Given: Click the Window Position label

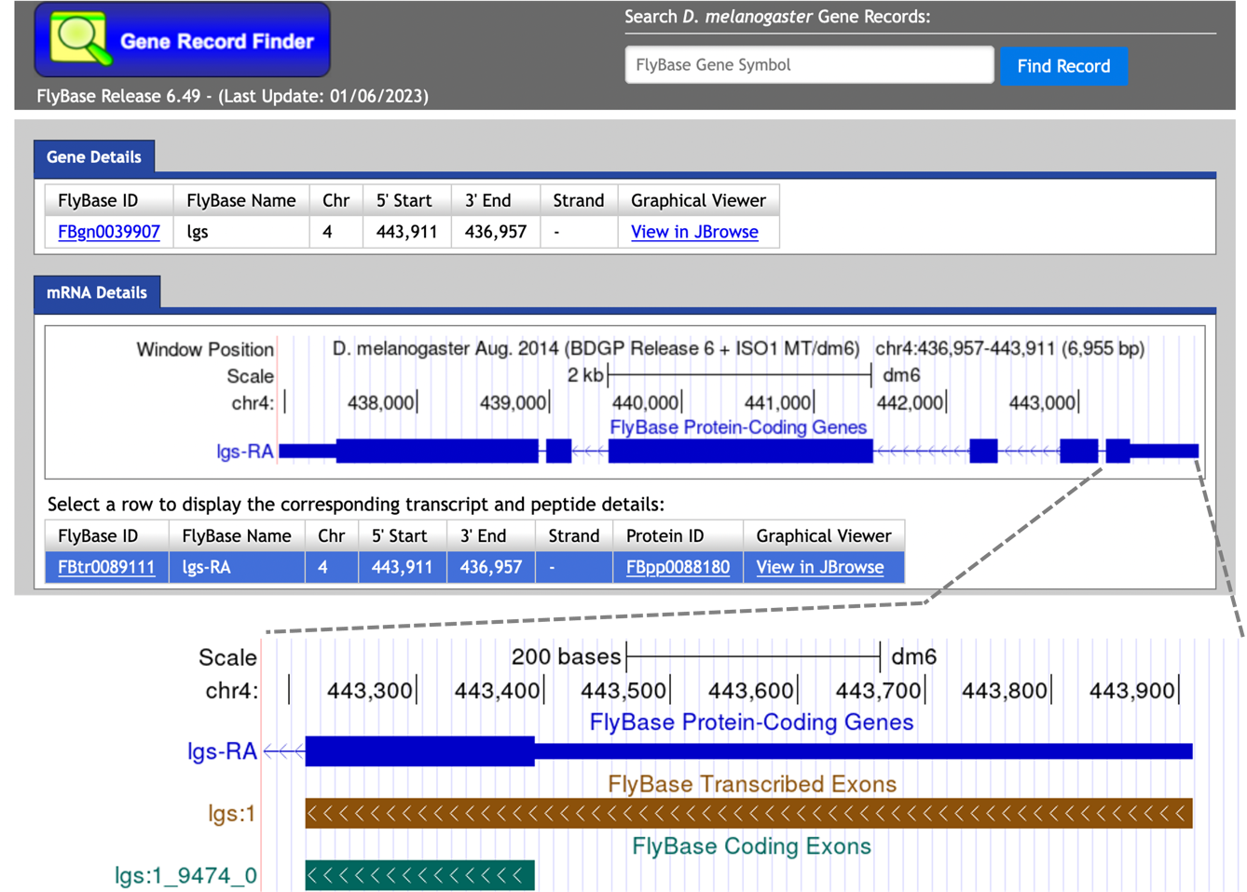Looking at the screenshot, I should point(205,349).
